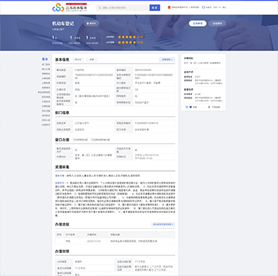Click the blue search button

[155, 7]
